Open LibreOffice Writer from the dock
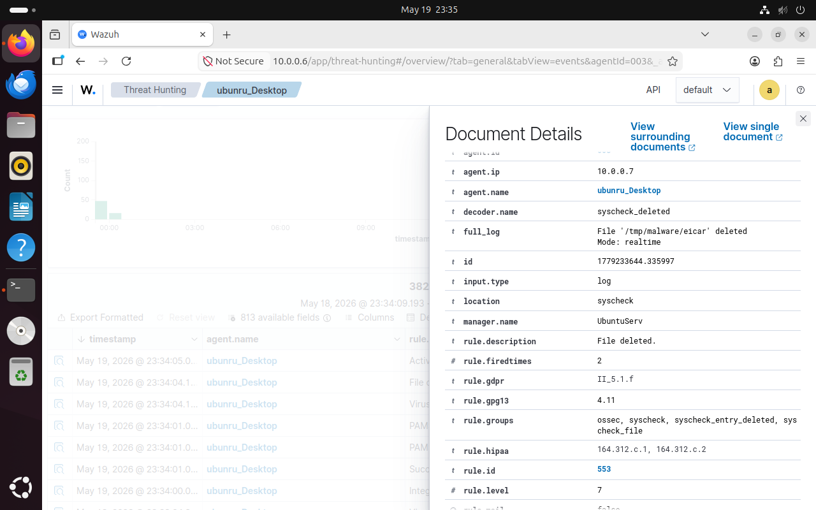This screenshot has height=510, width=816. pyautogui.click(x=21, y=207)
